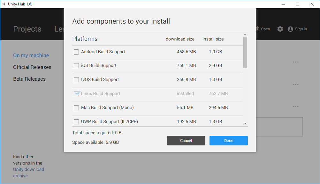Screen dimensions: 320x184
Task: Tick the iOS Build Support checkbox
Action: point(76,66)
